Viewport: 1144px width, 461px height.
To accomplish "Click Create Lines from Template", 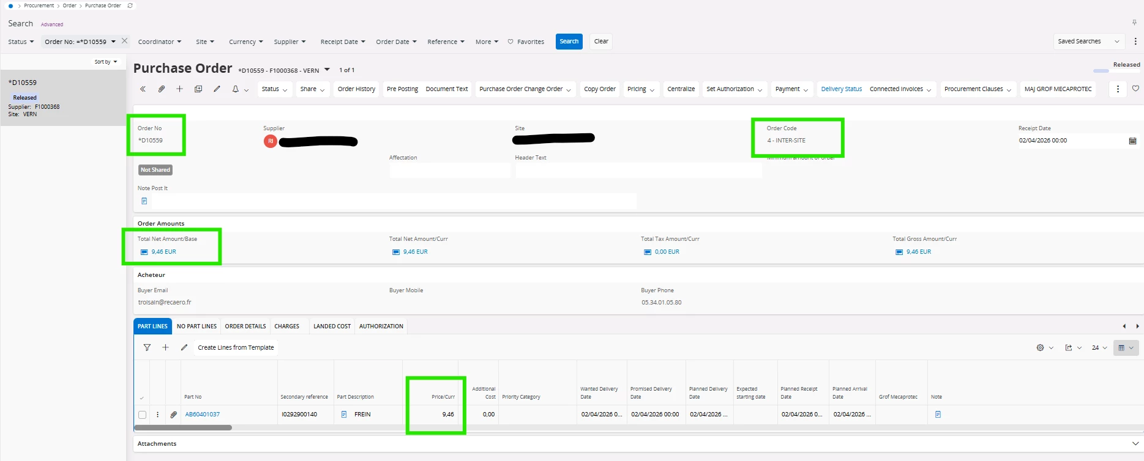I will tap(236, 348).
